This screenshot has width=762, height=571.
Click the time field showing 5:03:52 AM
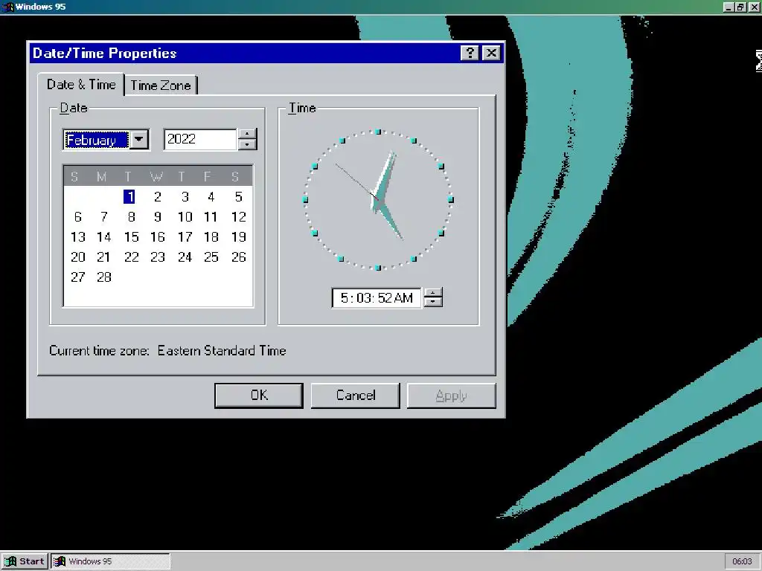[376, 297]
